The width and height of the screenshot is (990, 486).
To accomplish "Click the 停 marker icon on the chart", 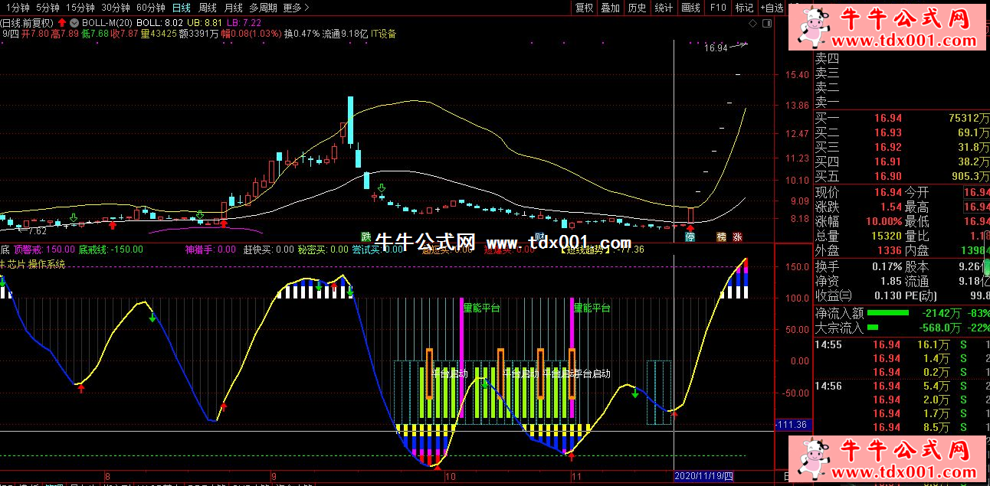I will click(690, 237).
